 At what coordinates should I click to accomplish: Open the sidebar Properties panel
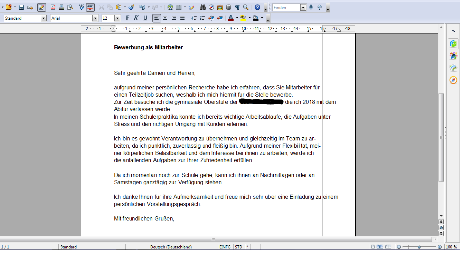tap(453, 43)
